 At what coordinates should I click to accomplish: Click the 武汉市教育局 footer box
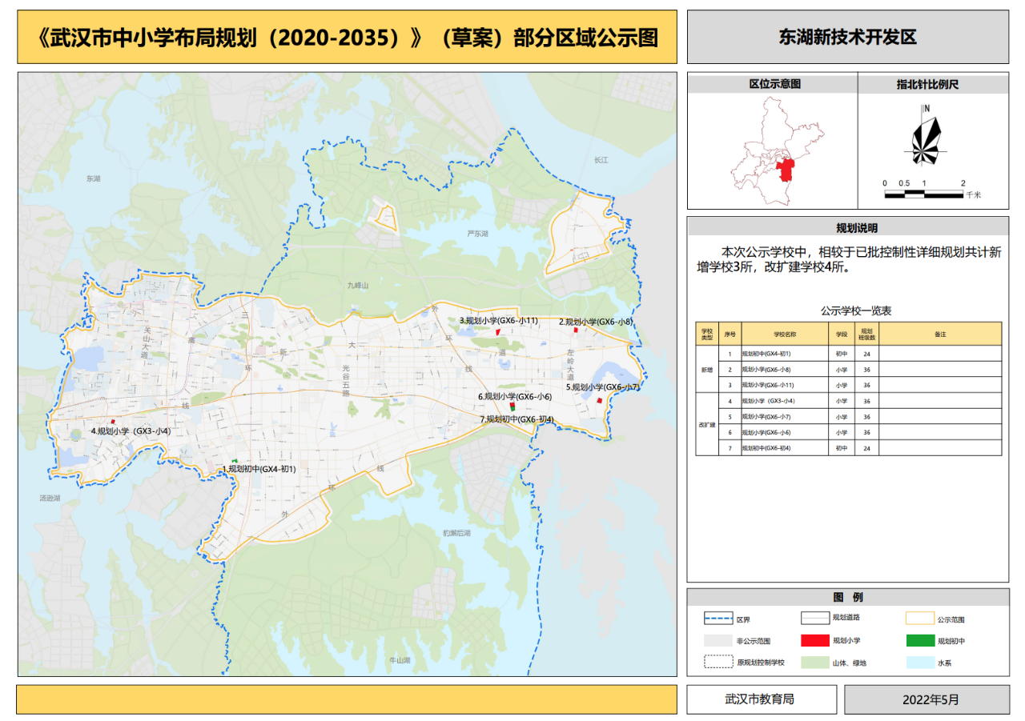(x=763, y=699)
